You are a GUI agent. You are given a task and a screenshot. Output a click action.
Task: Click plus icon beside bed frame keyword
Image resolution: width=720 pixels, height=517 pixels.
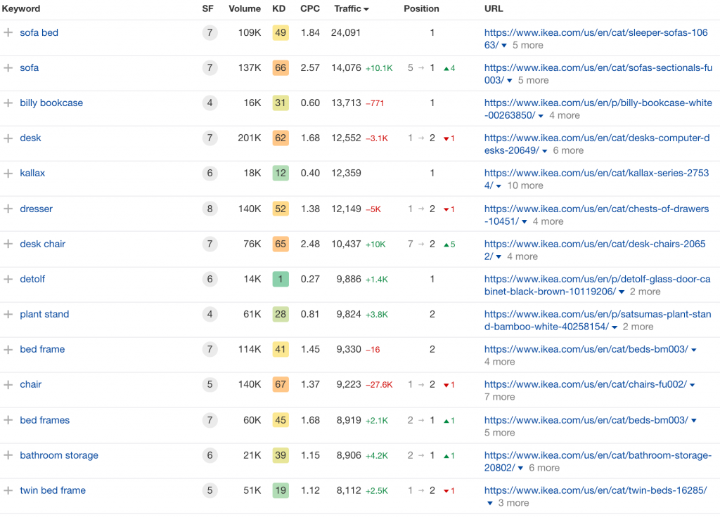click(x=8, y=350)
